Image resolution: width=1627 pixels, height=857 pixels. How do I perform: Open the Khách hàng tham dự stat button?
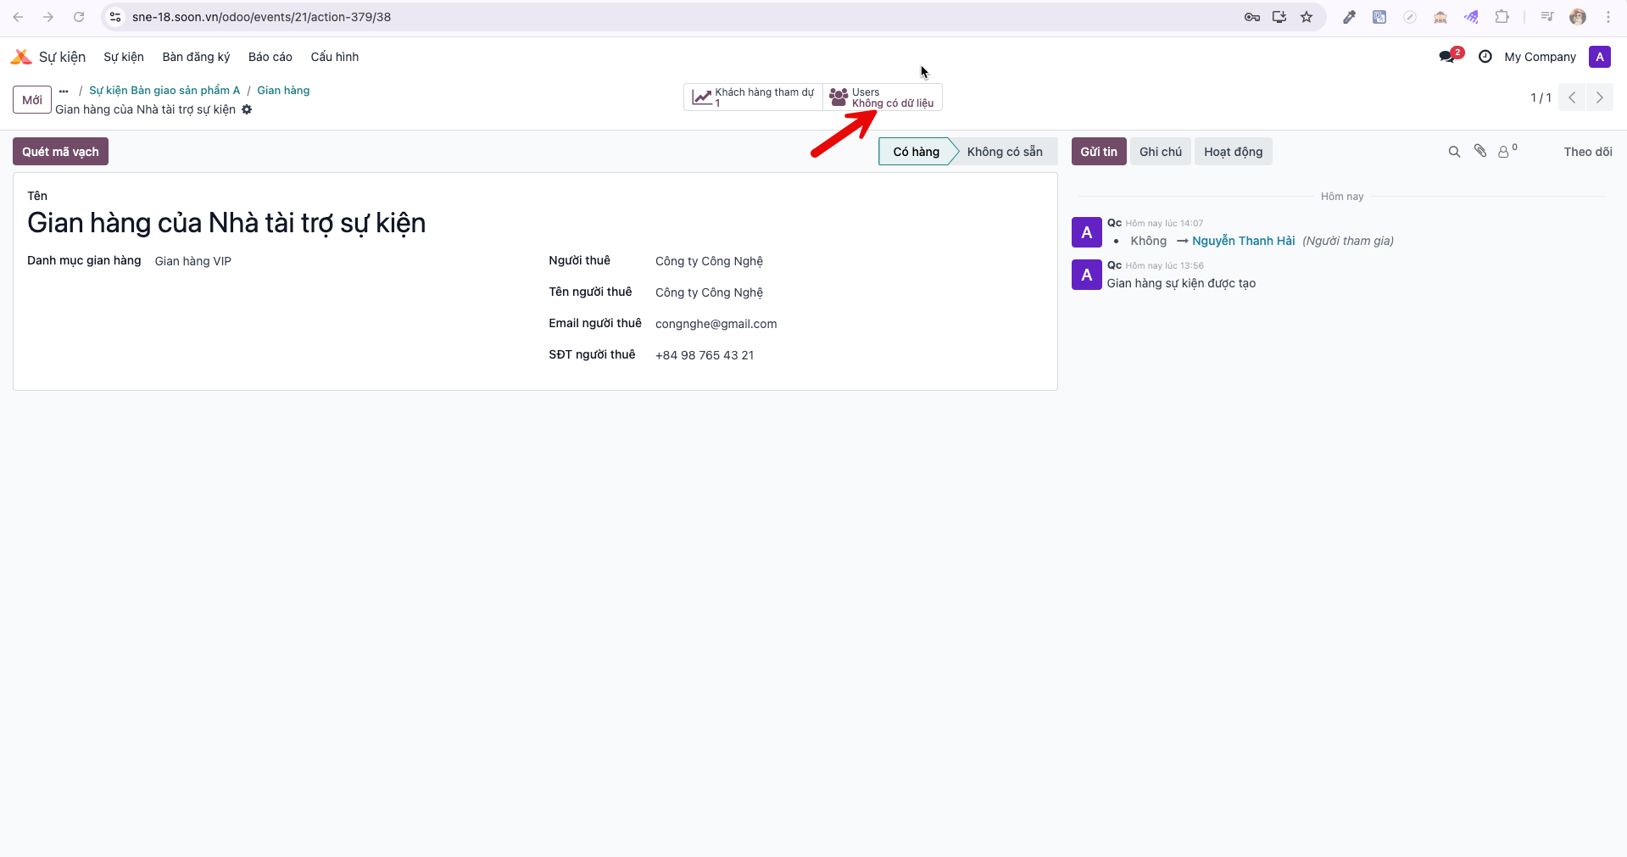pos(753,97)
